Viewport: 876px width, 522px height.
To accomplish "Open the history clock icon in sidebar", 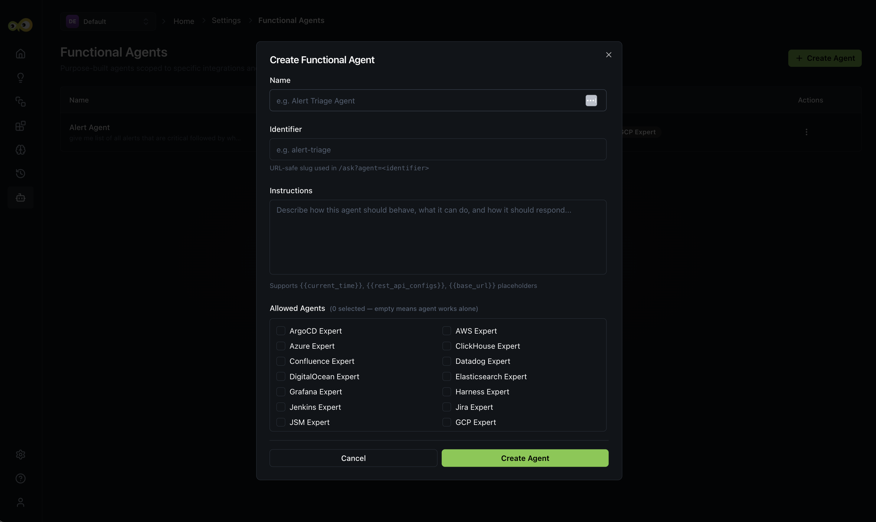I will click(20, 173).
